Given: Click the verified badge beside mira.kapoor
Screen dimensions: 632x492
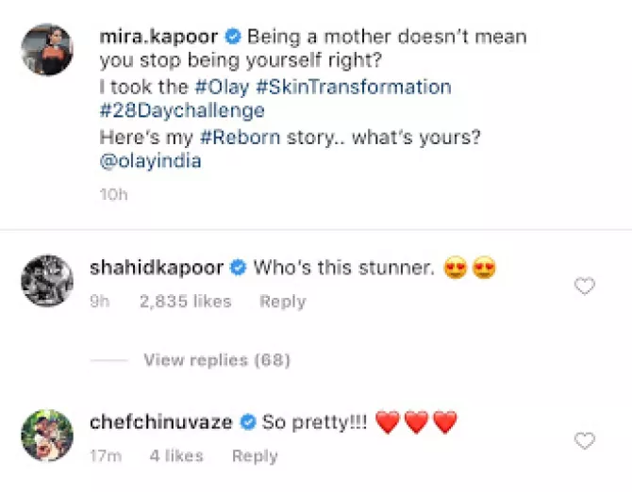Looking at the screenshot, I should (x=233, y=38).
